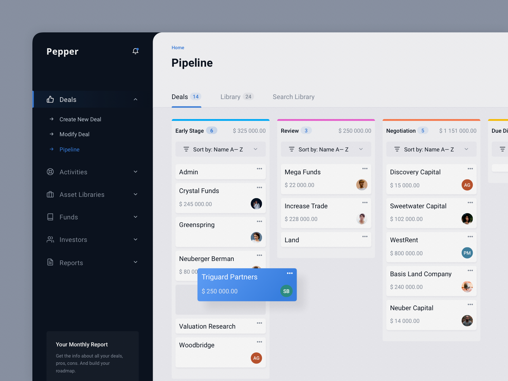The width and height of the screenshot is (508, 381).
Task: Open more options on Discovery Capital card
Action: [470, 169]
